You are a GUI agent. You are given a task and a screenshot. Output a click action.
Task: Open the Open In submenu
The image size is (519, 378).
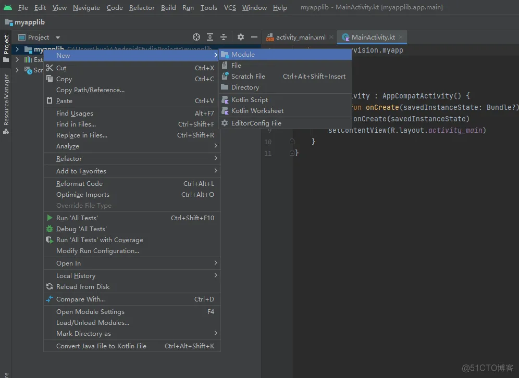coord(132,263)
